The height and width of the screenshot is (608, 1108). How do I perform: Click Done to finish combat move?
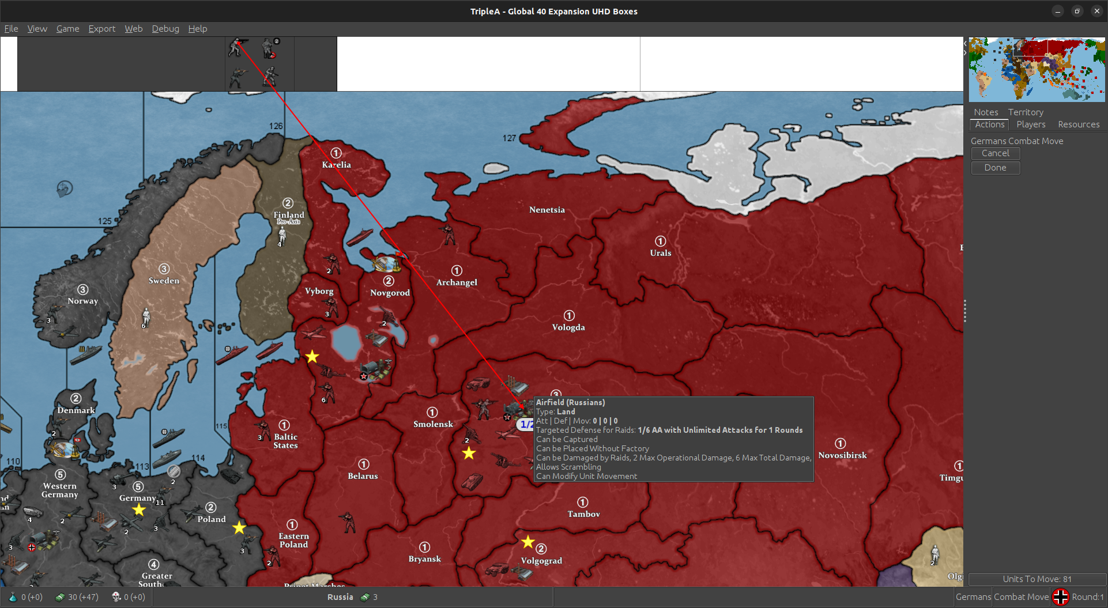click(x=996, y=168)
